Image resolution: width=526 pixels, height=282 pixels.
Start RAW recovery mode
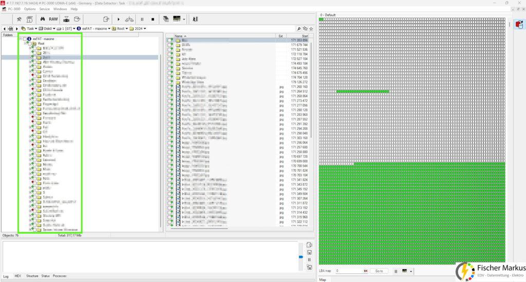(x=53, y=19)
